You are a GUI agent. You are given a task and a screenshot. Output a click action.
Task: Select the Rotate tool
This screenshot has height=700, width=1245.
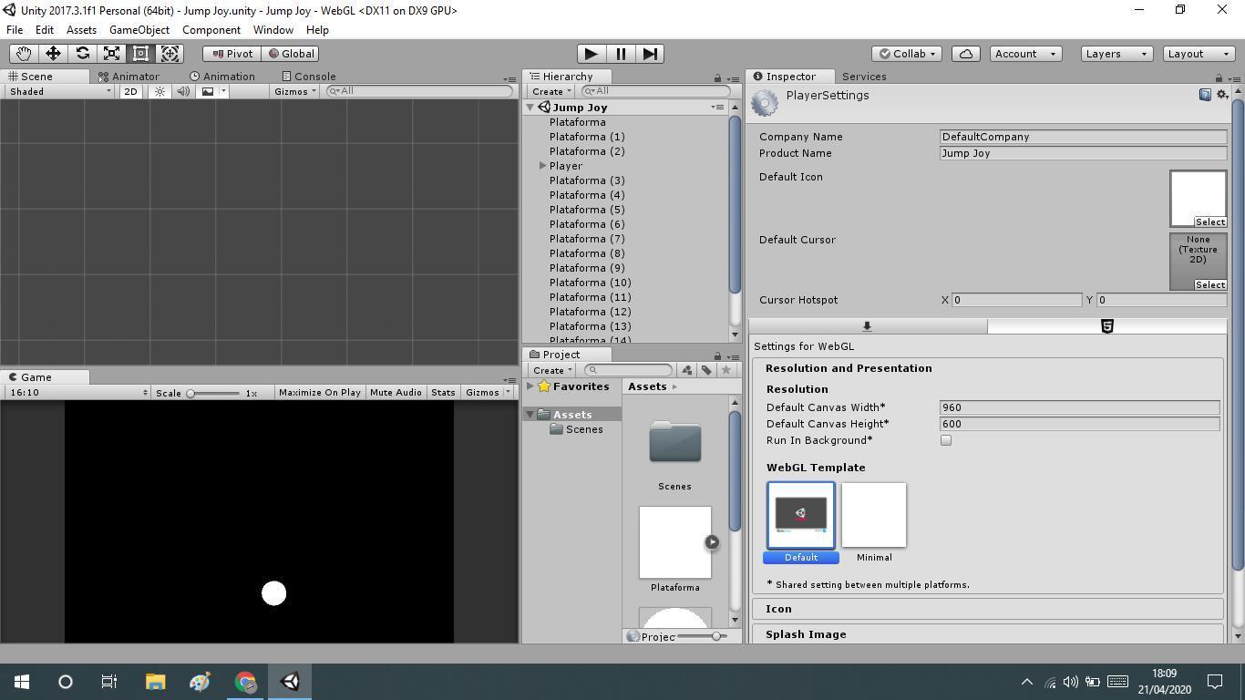(x=82, y=54)
